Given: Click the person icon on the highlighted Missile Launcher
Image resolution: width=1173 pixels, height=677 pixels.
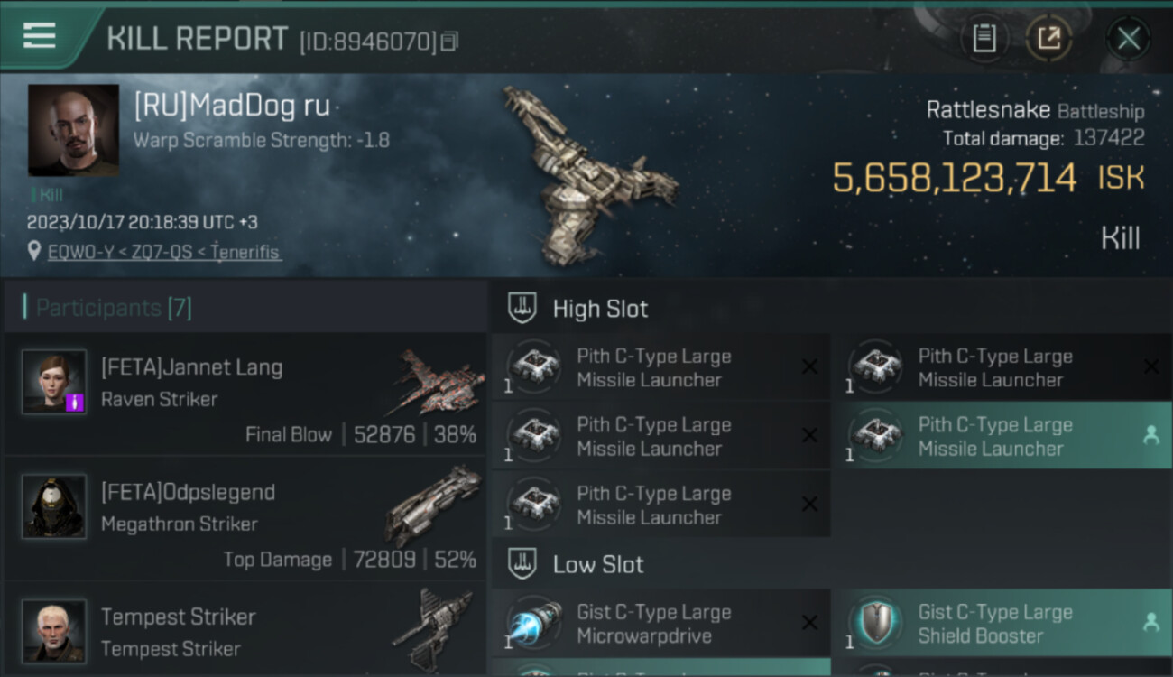Looking at the screenshot, I should pyautogui.click(x=1150, y=435).
